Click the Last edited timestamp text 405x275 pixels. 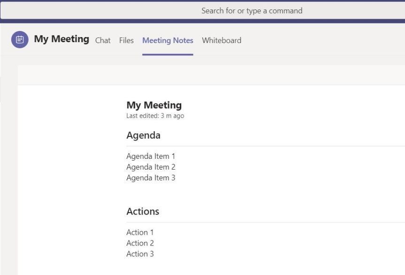click(155, 116)
